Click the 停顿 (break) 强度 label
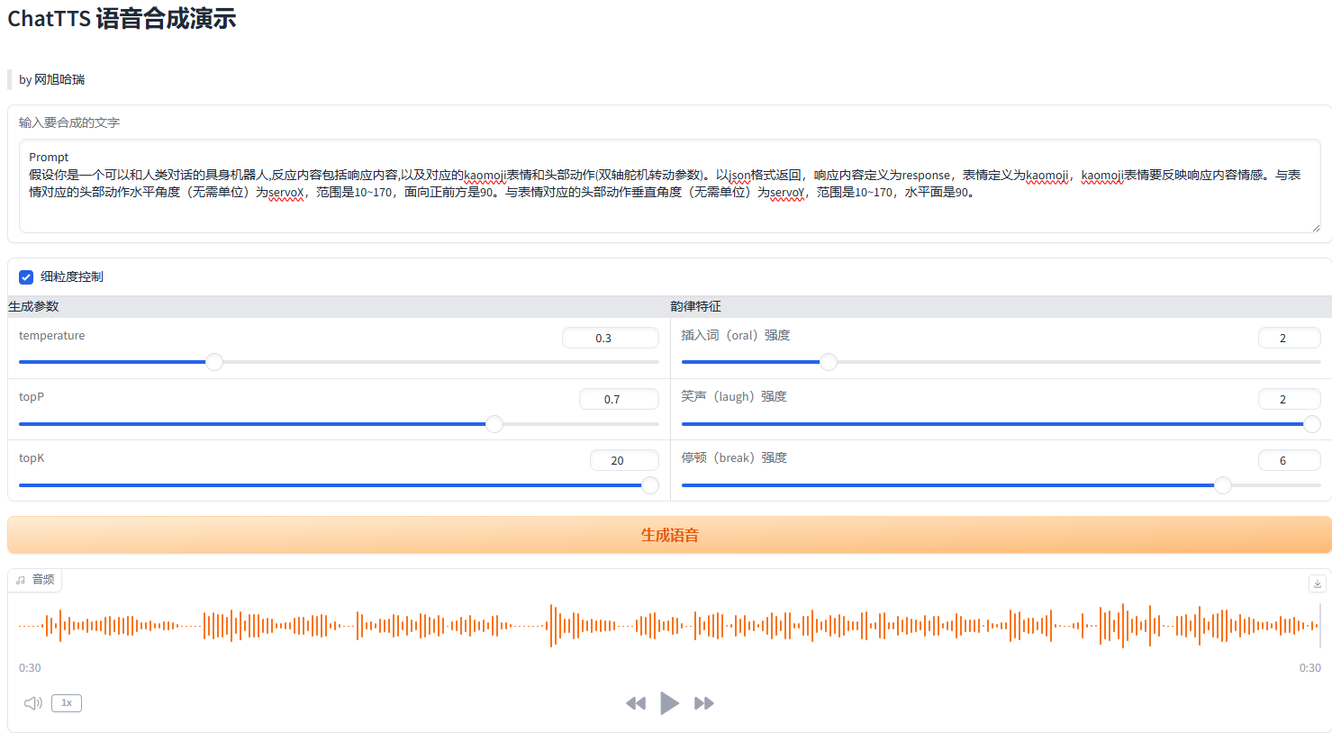 click(734, 457)
